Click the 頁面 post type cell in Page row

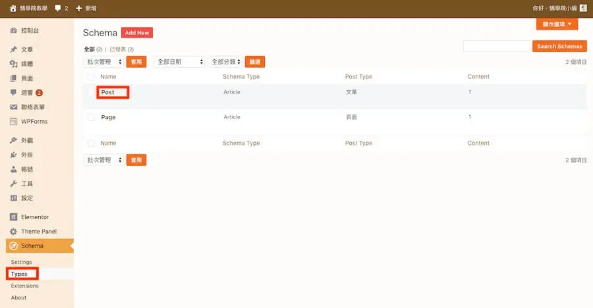(x=351, y=116)
